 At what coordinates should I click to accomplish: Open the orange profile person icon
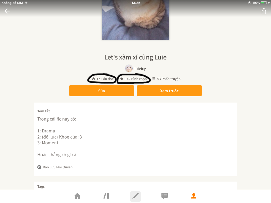pyautogui.click(x=193, y=196)
